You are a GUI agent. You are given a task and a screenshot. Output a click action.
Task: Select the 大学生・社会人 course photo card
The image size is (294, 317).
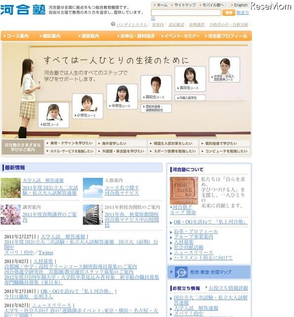pyautogui.click(x=224, y=69)
